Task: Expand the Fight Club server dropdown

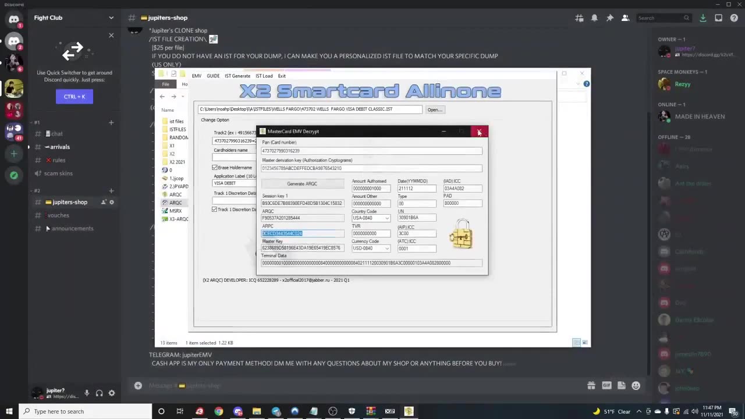Action: coord(111,18)
